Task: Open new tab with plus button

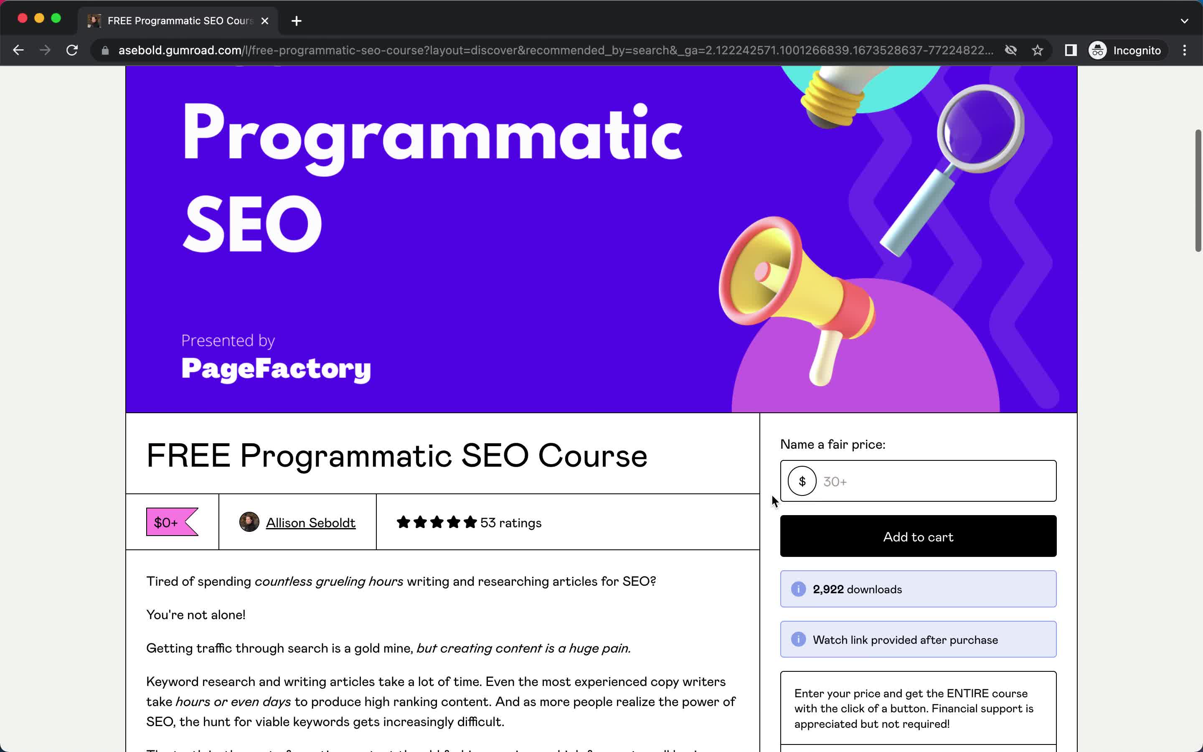Action: tap(296, 21)
